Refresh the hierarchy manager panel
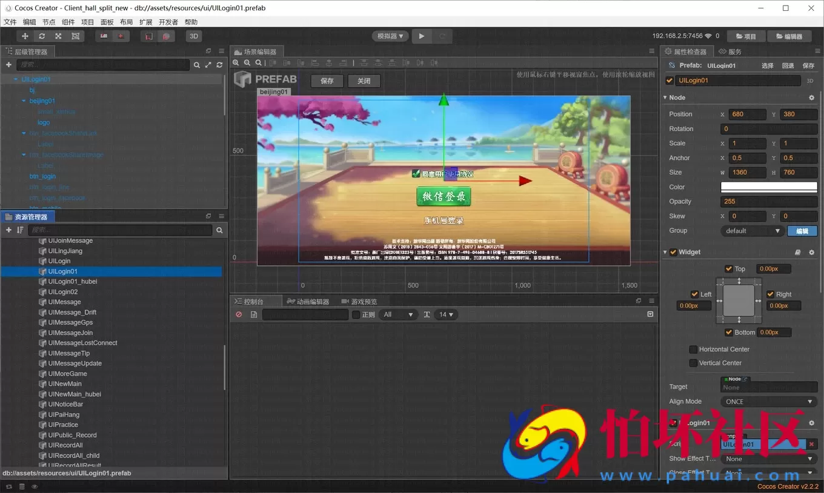This screenshot has width=824, height=493. point(219,65)
